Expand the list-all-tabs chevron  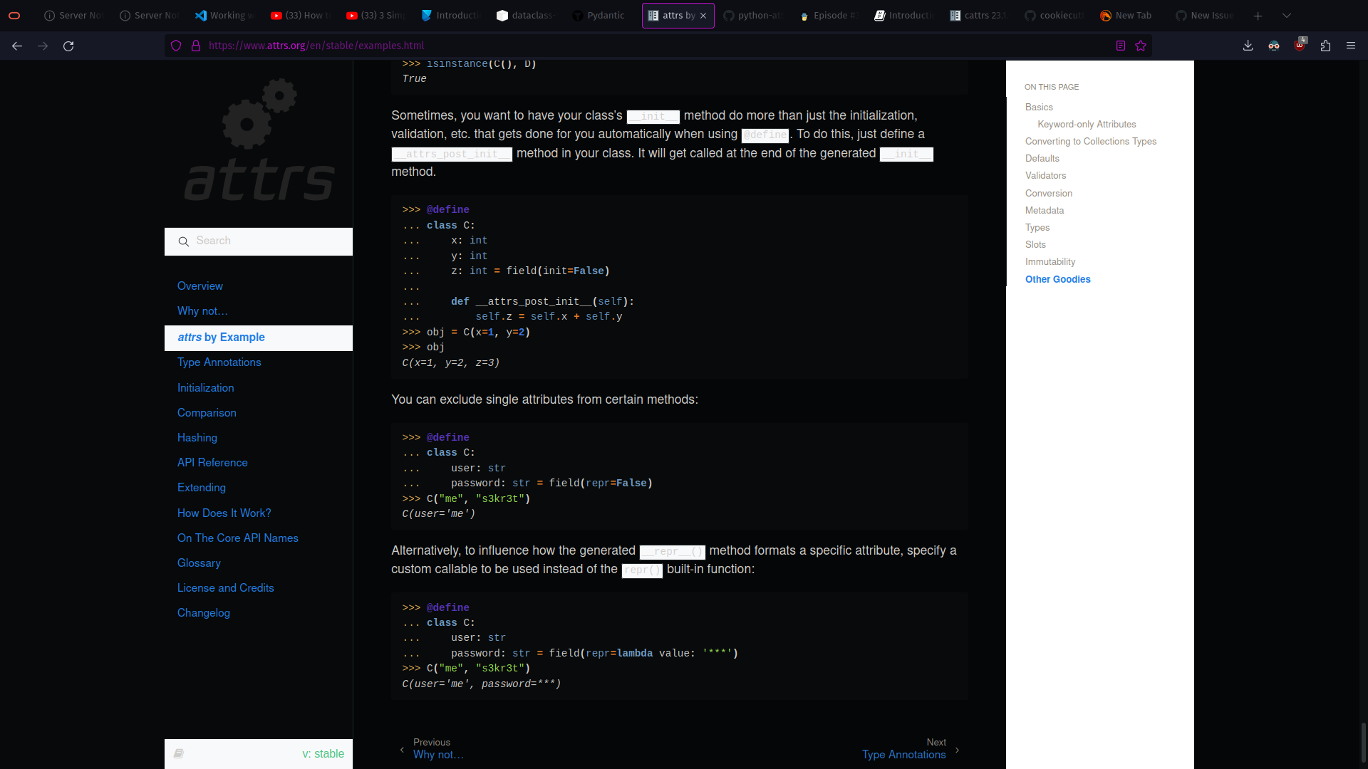(x=1287, y=16)
